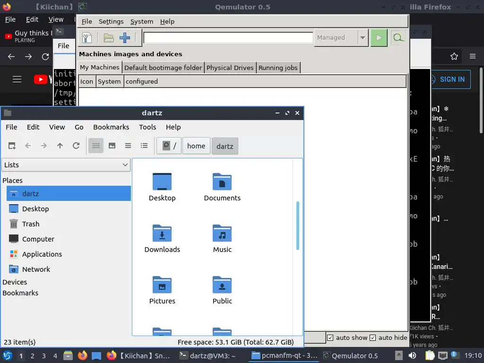
Task: Switch to workspace 2 in taskbar
Action: (33, 356)
